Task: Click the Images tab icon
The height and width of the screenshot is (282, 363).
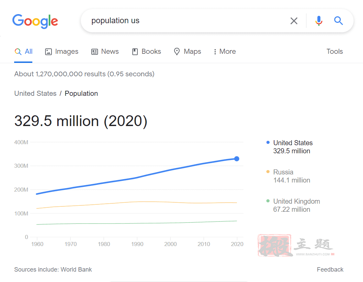Action: pos(48,52)
